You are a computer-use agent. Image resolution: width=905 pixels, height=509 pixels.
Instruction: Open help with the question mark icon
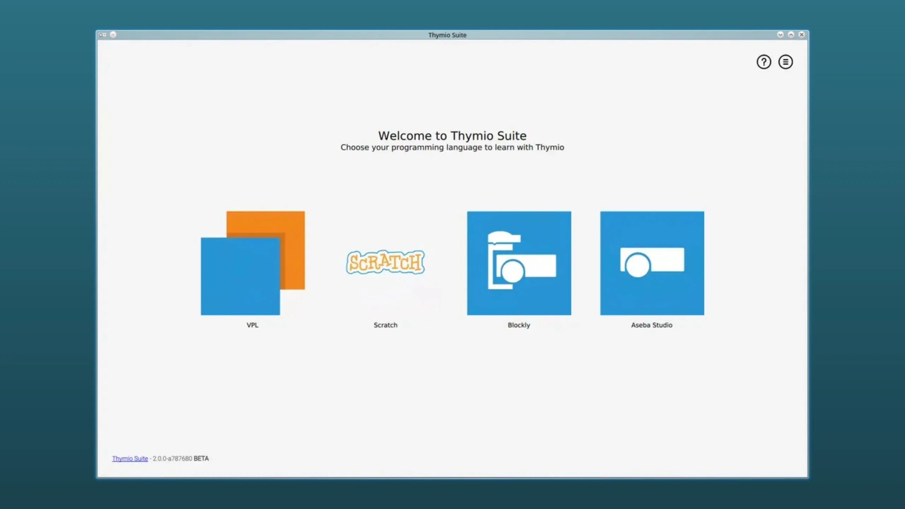[764, 62]
